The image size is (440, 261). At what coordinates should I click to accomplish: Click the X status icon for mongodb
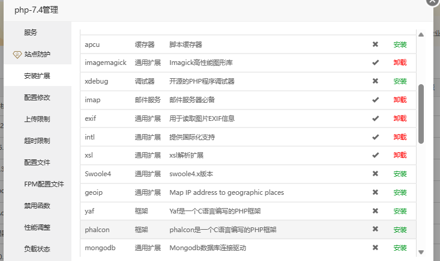click(x=375, y=248)
